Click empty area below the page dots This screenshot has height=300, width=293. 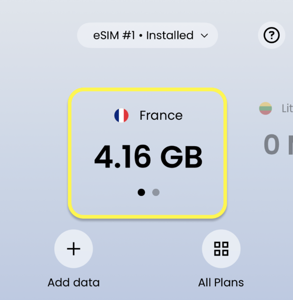pyautogui.click(x=147, y=206)
